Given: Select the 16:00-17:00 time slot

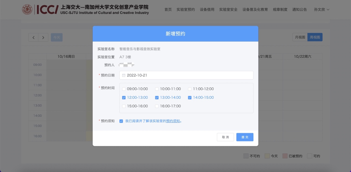Looking at the screenshot, I should click(x=157, y=106).
